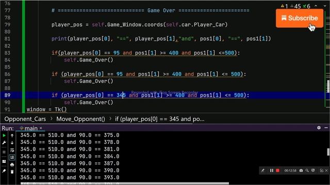Jump down the stack trace arrow
Image resolution: width=330 pixels, height=185 pixels.
12,143
